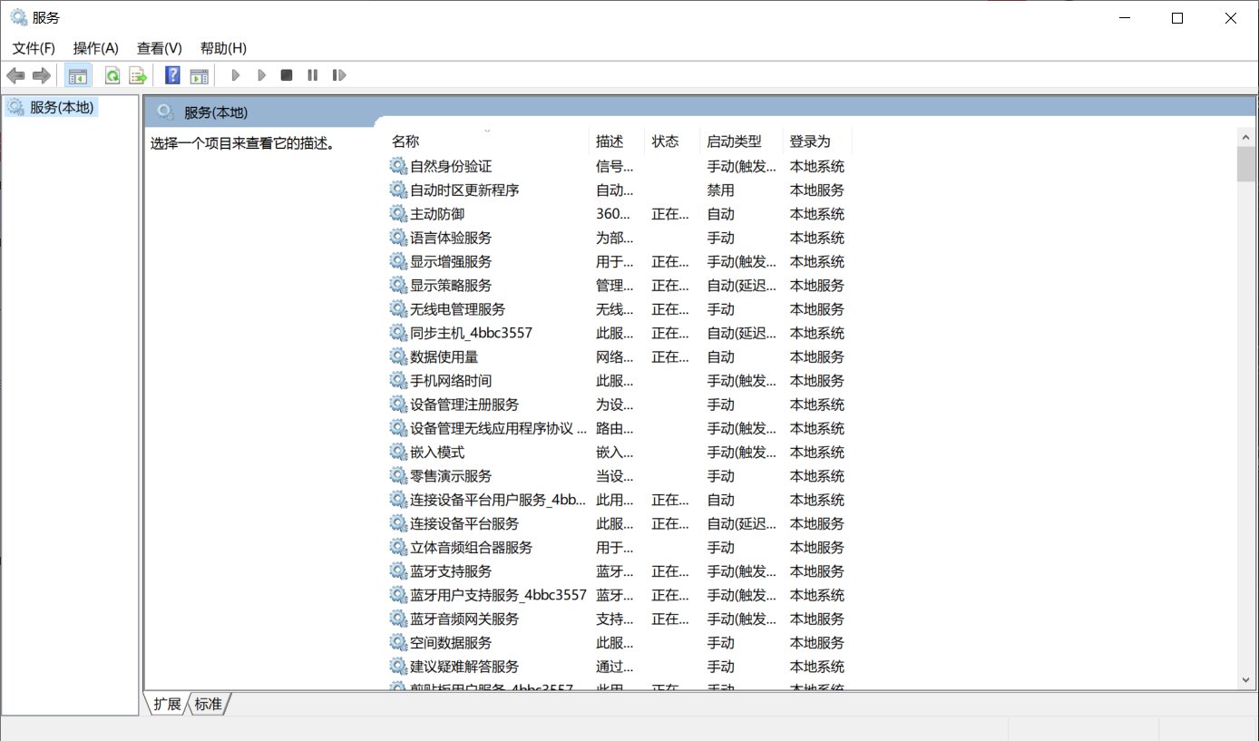
Task: Click 路由... description in 设备管理无线应用程序协议 row
Action: pos(614,428)
